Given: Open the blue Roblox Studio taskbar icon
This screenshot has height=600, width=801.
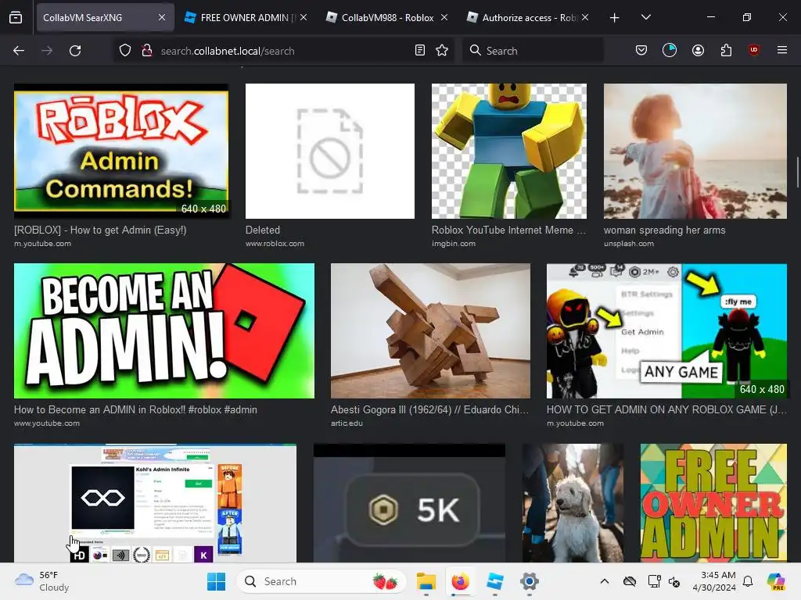Looking at the screenshot, I should pyautogui.click(x=495, y=581).
